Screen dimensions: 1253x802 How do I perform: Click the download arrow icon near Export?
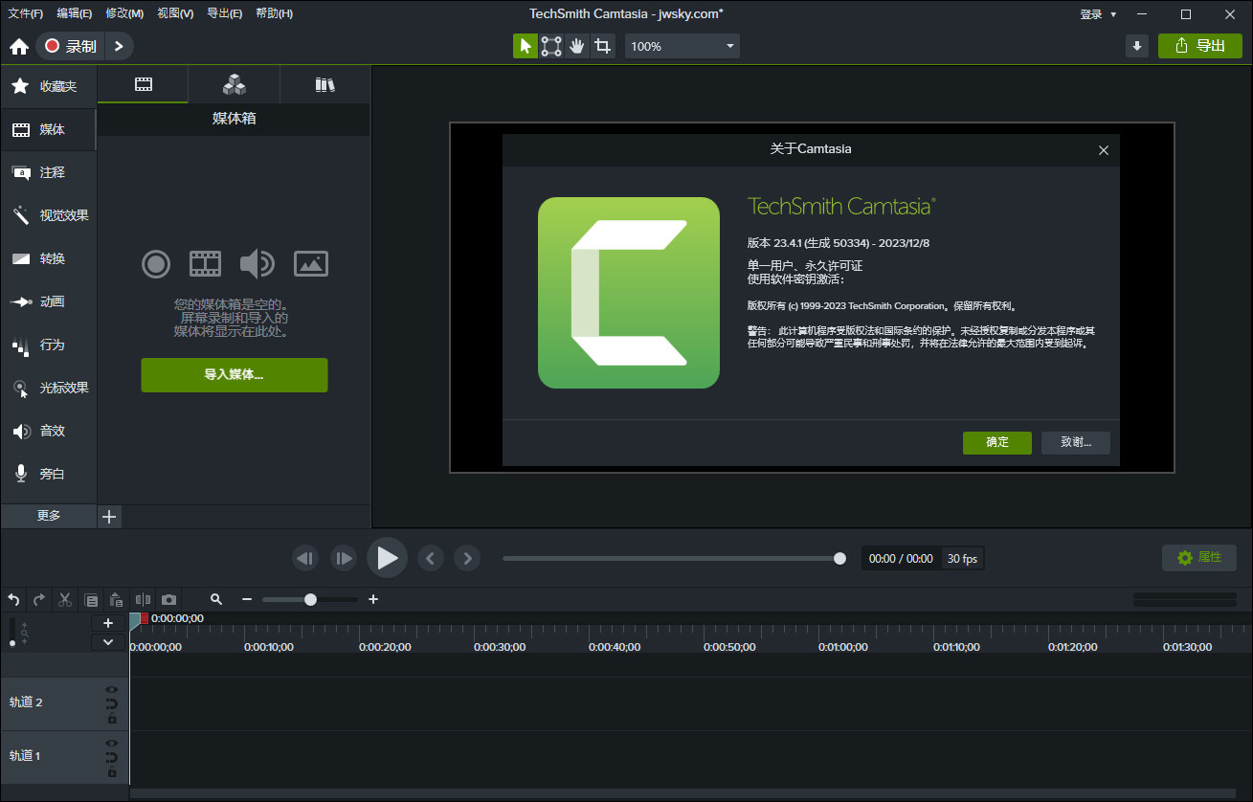pyautogui.click(x=1137, y=46)
